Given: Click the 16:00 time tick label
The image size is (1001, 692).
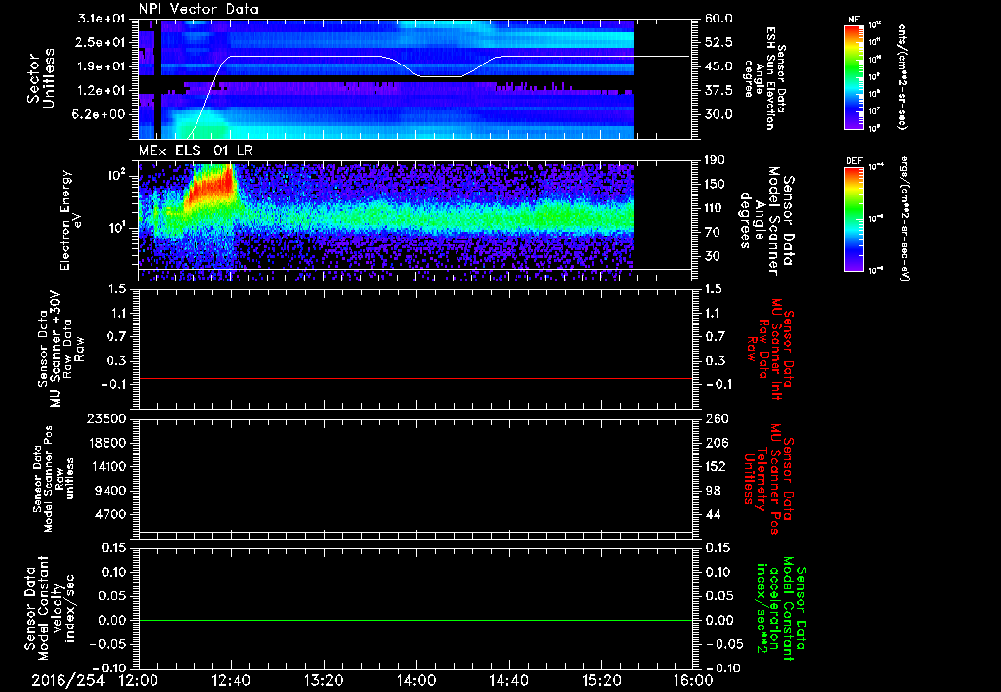Looking at the screenshot, I should coord(693,681).
